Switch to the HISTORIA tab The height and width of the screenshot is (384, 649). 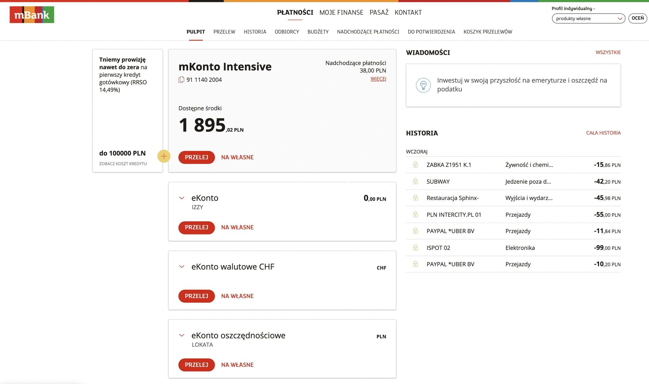[255, 32]
